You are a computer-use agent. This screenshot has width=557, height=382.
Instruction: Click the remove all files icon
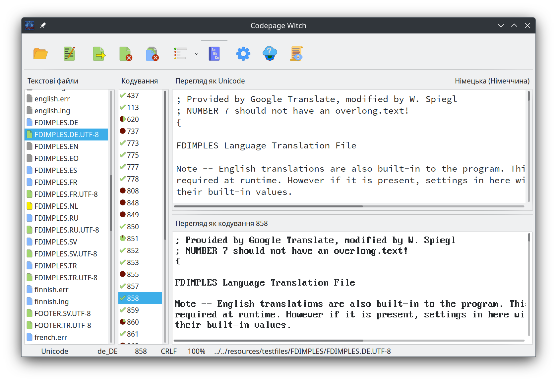click(x=152, y=54)
